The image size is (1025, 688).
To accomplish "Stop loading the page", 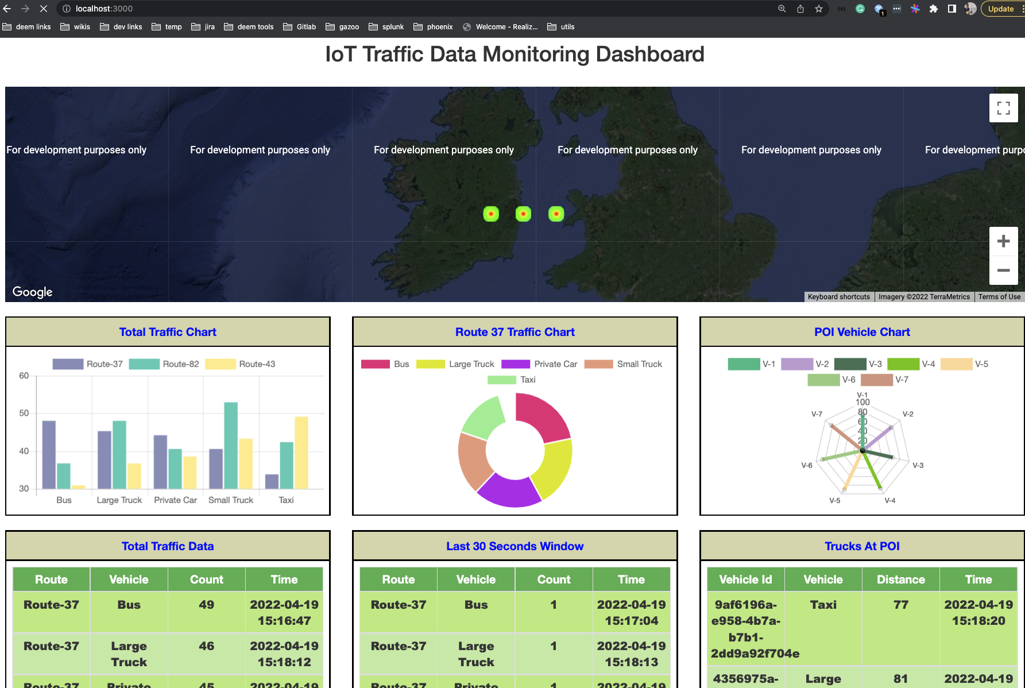I will [43, 9].
